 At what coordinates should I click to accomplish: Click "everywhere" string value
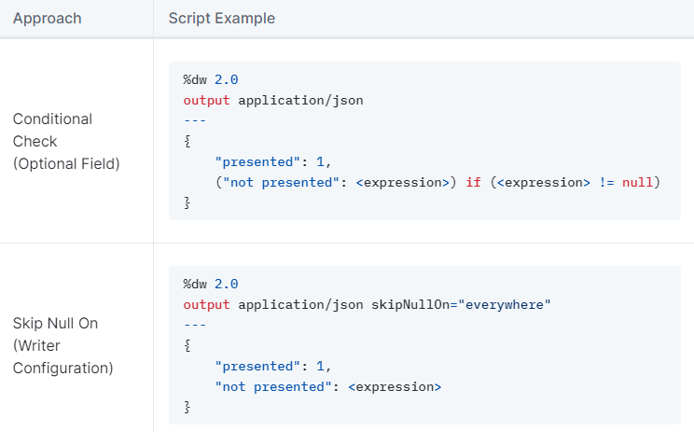click(x=505, y=304)
